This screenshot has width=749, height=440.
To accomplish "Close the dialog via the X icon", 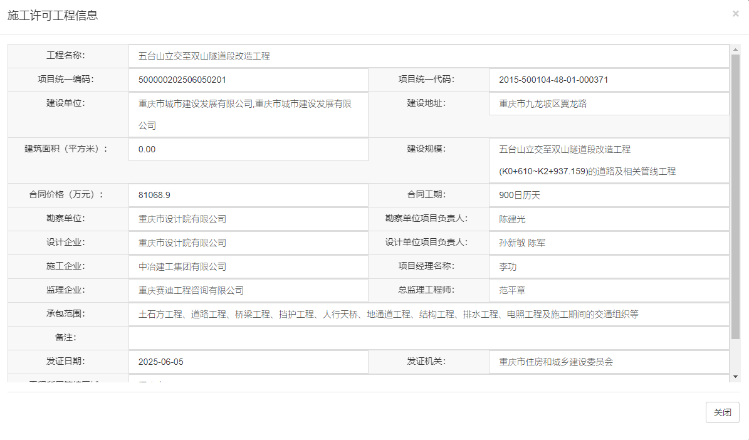I will pos(735,13).
